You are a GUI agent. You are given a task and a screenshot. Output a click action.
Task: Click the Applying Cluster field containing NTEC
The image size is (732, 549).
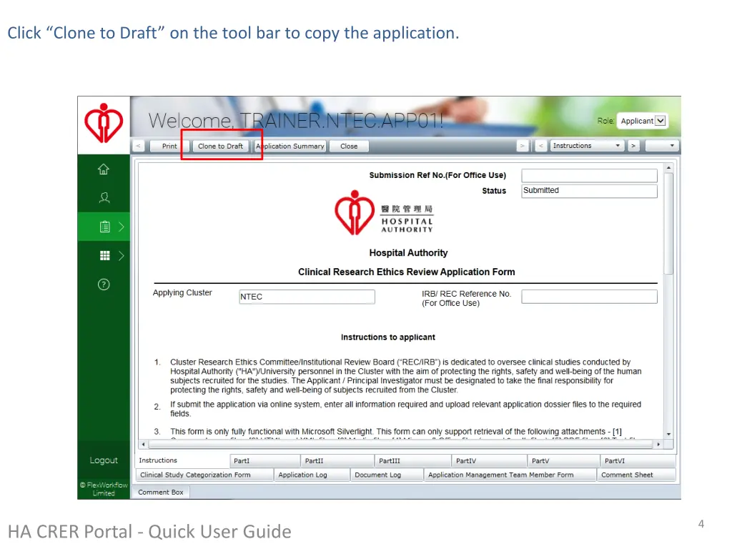(307, 297)
